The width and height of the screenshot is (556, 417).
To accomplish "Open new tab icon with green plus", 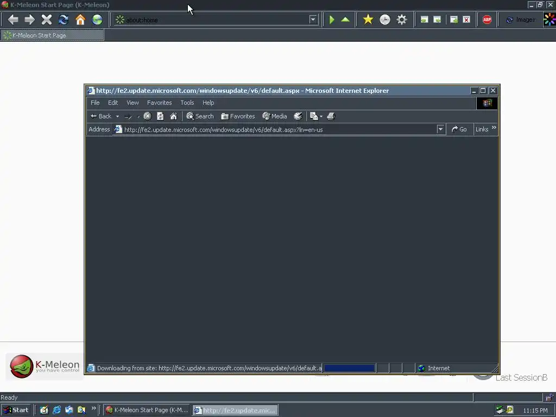I will click(454, 20).
